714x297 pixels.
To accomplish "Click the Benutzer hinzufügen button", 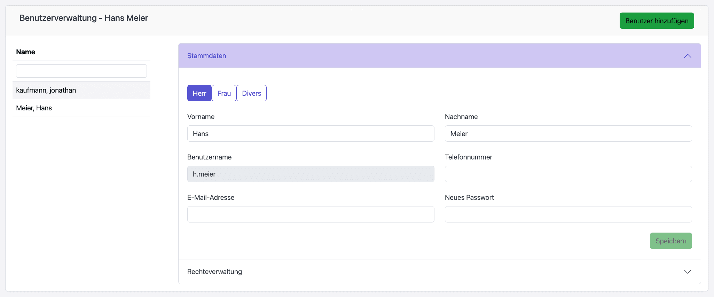I will (657, 21).
